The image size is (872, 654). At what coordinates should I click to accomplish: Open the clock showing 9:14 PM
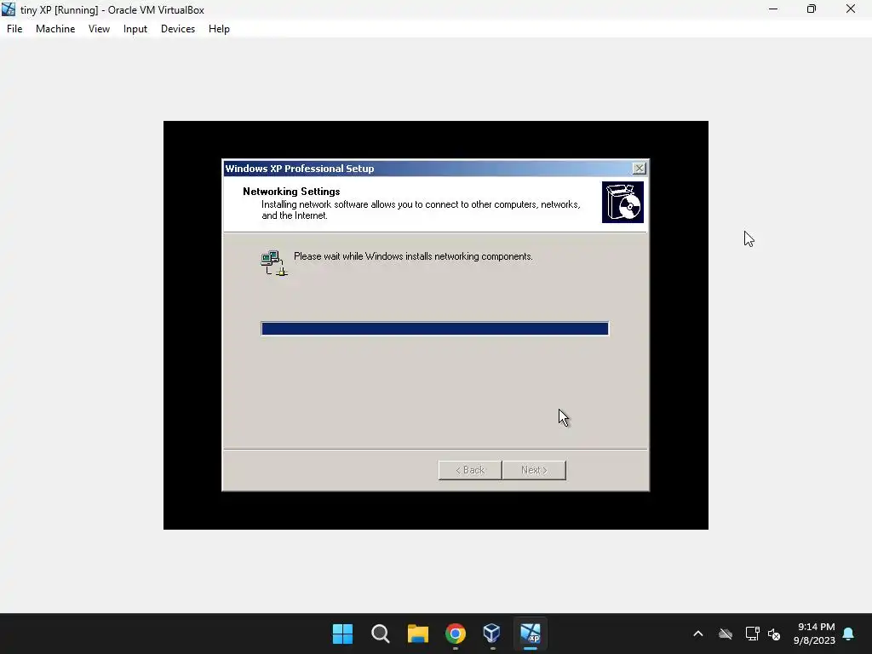pos(814,634)
